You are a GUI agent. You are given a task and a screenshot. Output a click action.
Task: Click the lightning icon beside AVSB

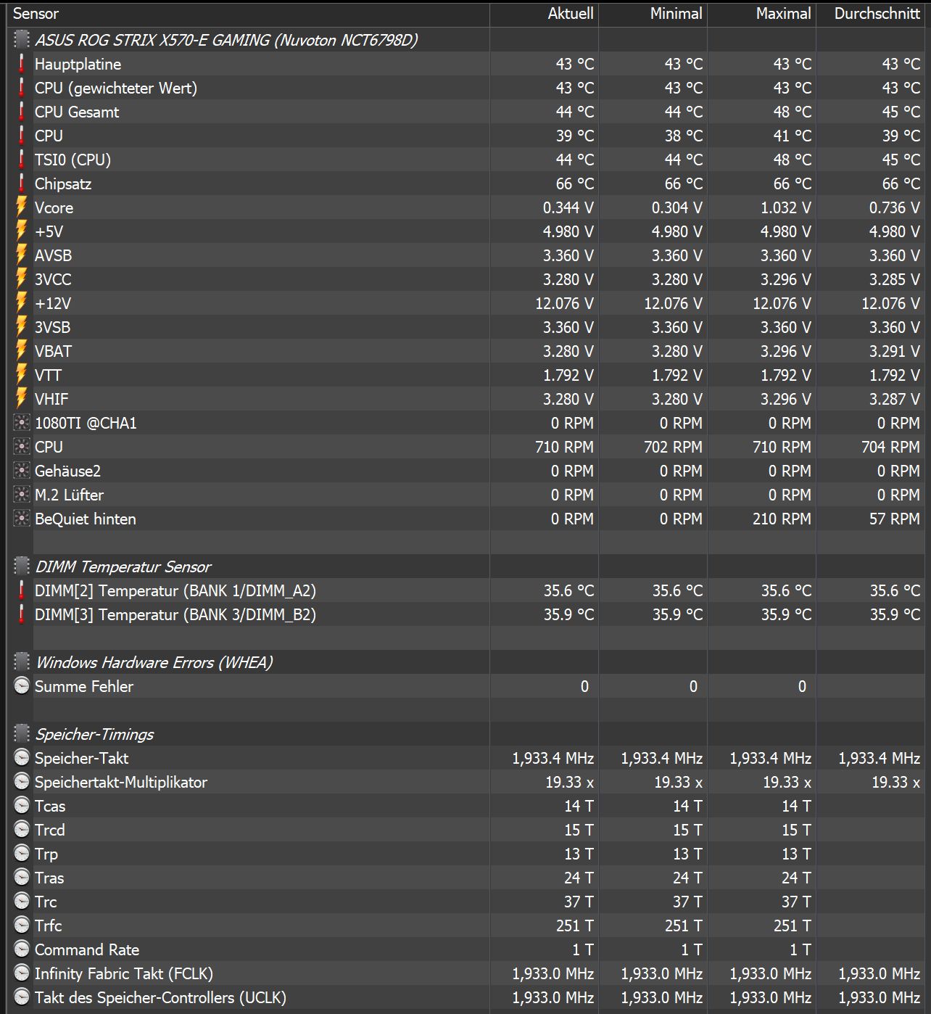coord(22,255)
